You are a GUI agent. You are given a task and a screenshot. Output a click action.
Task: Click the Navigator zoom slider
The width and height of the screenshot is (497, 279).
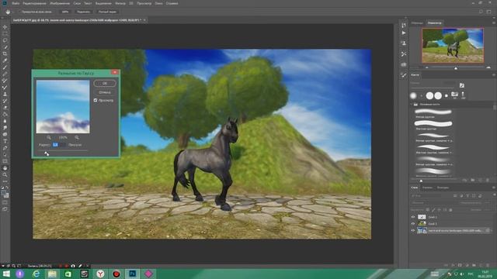coord(457,67)
